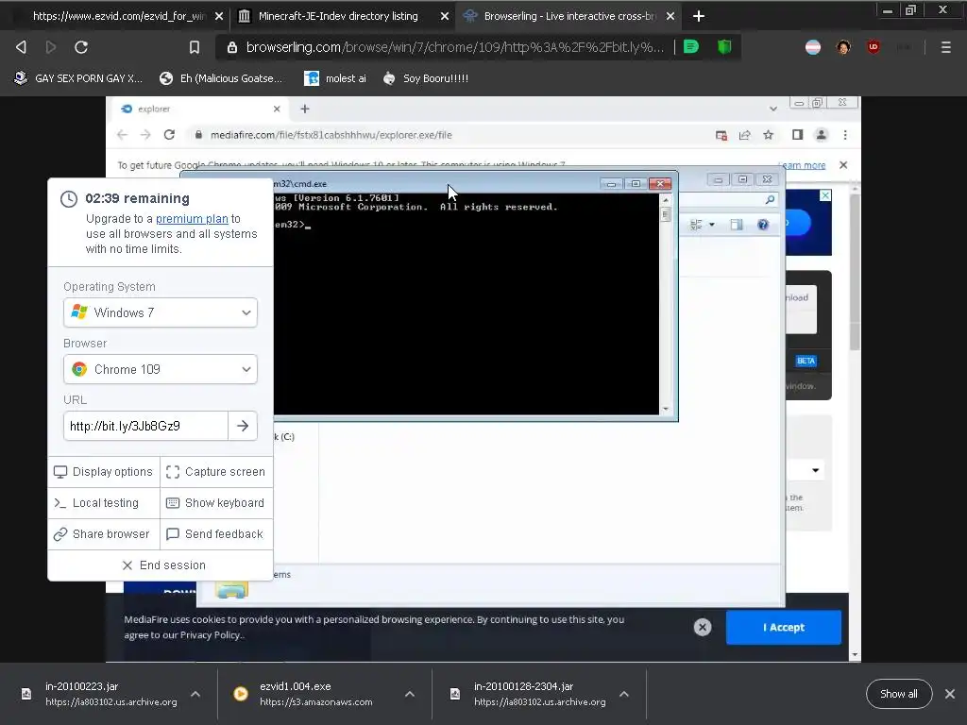The image size is (967, 725).
Task: Share the page from inner Chrome
Action: 745,135
